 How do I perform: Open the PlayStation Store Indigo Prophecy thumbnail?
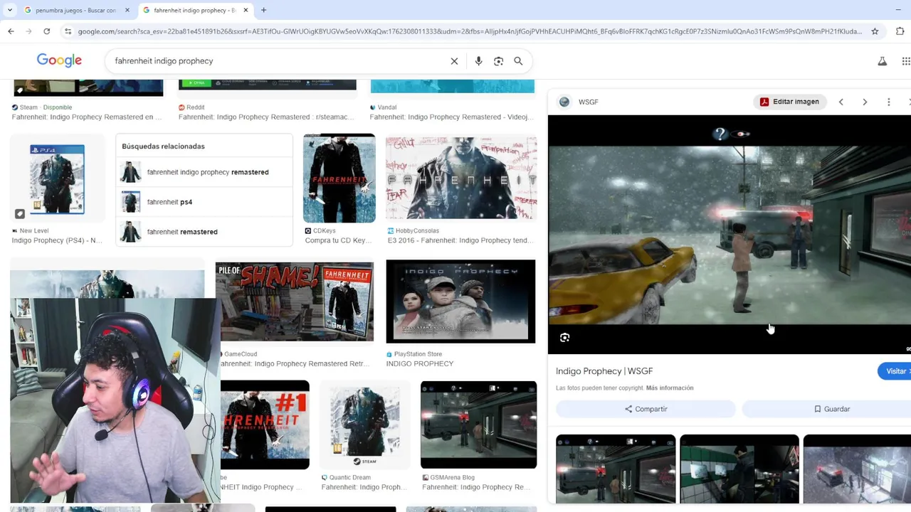[460, 302]
